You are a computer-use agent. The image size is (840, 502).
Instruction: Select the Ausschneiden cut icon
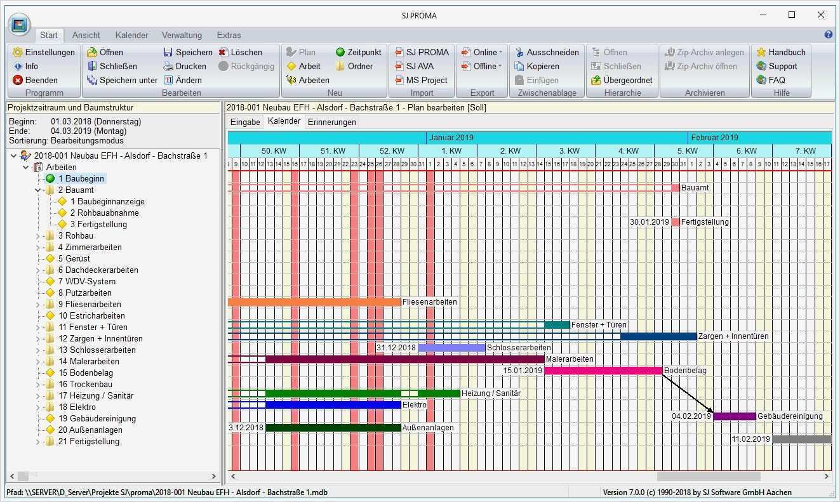[x=519, y=52]
